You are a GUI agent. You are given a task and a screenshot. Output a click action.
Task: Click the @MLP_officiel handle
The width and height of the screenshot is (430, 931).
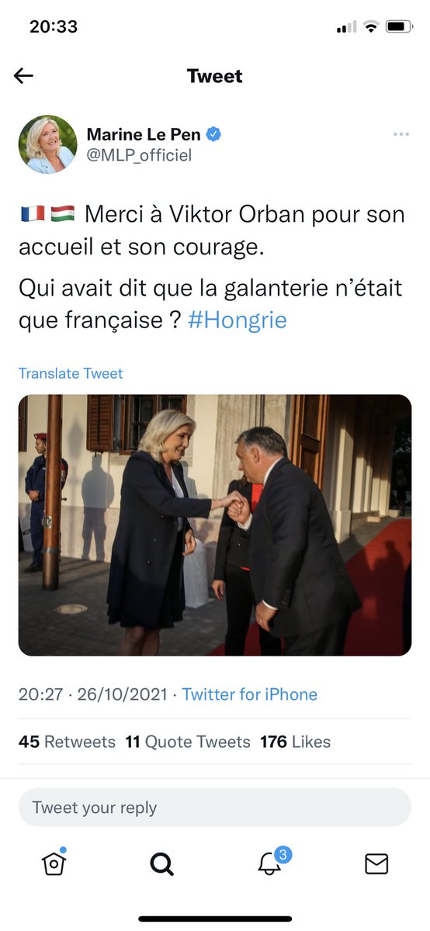click(x=139, y=155)
